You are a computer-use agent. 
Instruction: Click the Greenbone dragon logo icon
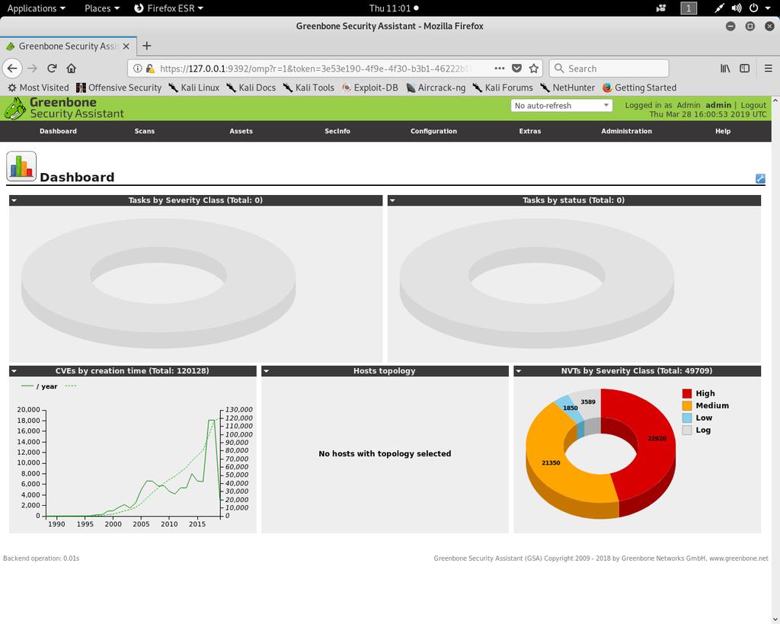pos(14,108)
